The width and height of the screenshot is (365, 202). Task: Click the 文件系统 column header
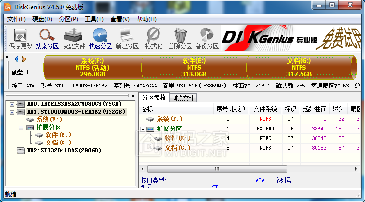266,109
